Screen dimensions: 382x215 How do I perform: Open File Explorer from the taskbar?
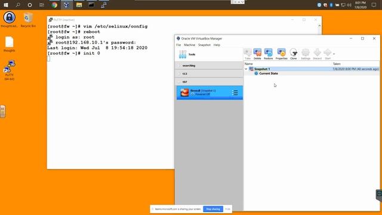tap(79, 5)
